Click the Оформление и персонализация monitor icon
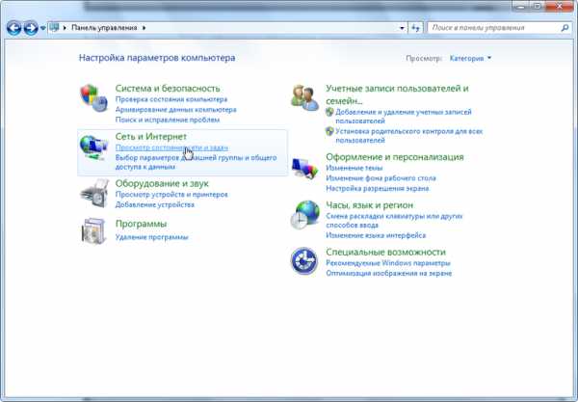Screen dimensions: 578x402 click(x=304, y=169)
